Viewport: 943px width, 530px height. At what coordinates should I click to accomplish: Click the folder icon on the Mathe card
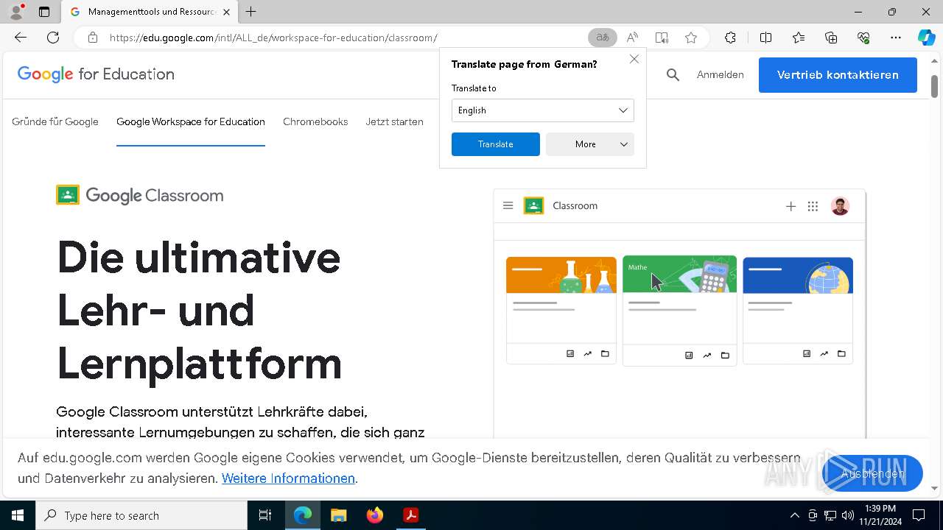pos(725,356)
